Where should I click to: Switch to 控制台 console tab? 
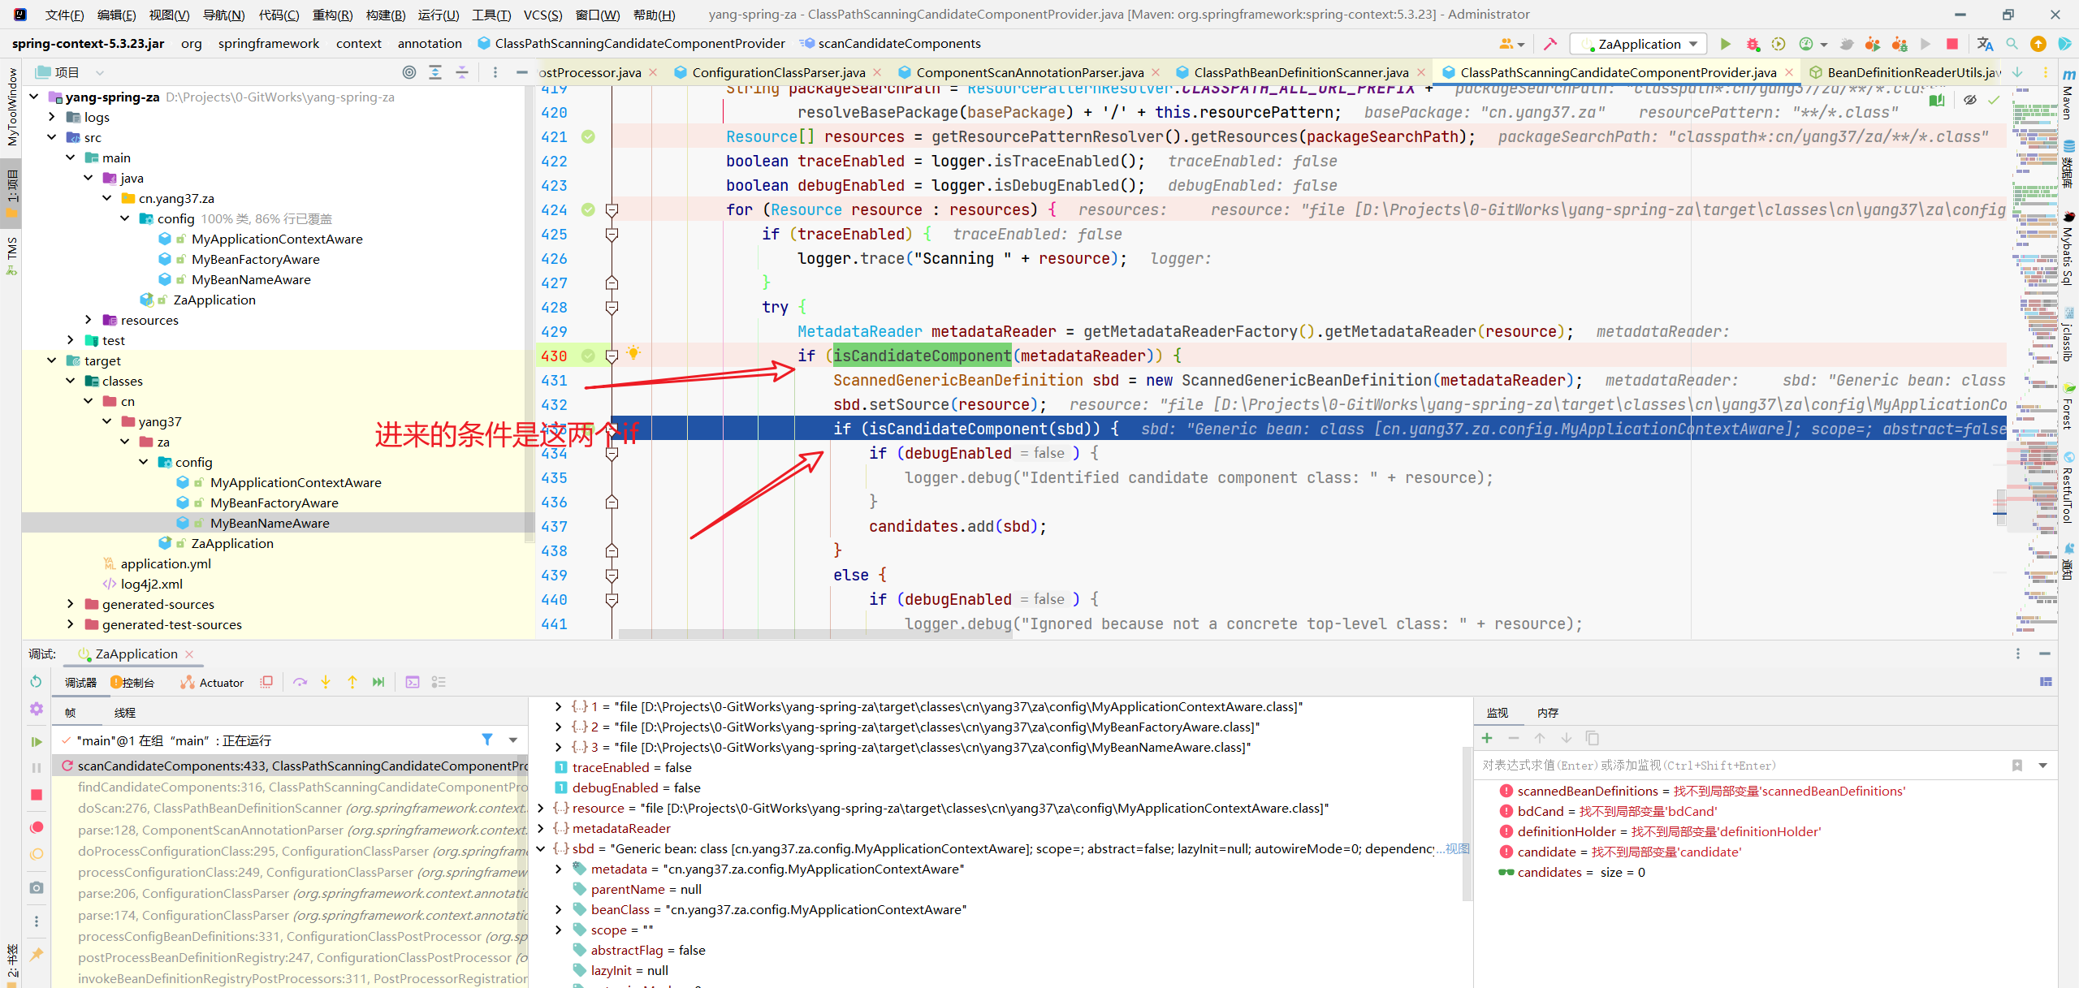[x=132, y=682]
